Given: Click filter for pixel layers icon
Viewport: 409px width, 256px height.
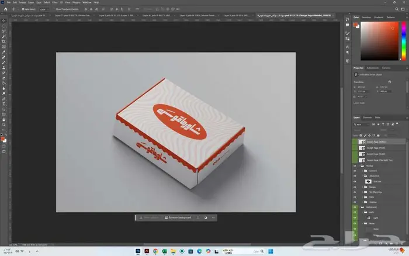Looking at the screenshot, I should coord(373,124).
